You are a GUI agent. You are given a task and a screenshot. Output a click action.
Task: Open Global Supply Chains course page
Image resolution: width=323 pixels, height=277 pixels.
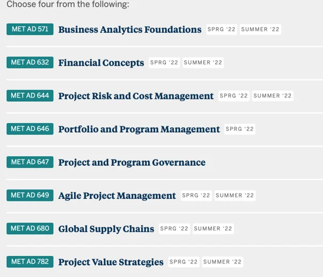tap(106, 229)
